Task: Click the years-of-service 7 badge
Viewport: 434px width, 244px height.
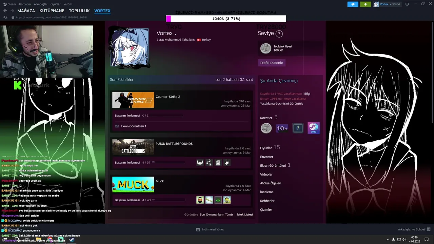Action: (x=298, y=128)
